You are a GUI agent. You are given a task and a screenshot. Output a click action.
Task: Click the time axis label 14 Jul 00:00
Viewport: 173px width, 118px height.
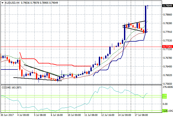click(x=125, y=115)
